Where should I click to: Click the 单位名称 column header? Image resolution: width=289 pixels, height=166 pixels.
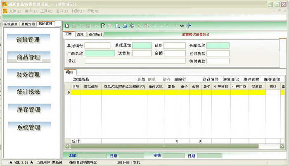coord(156,87)
